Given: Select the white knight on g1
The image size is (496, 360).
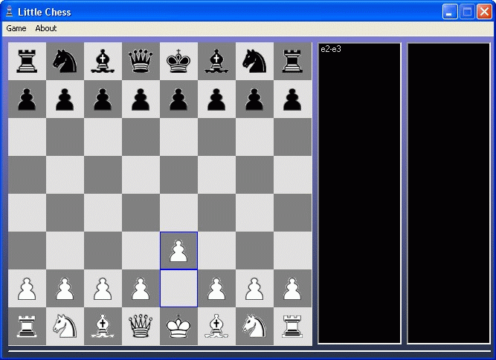Looking at the screenshot, I should click(x=254, y=327).
